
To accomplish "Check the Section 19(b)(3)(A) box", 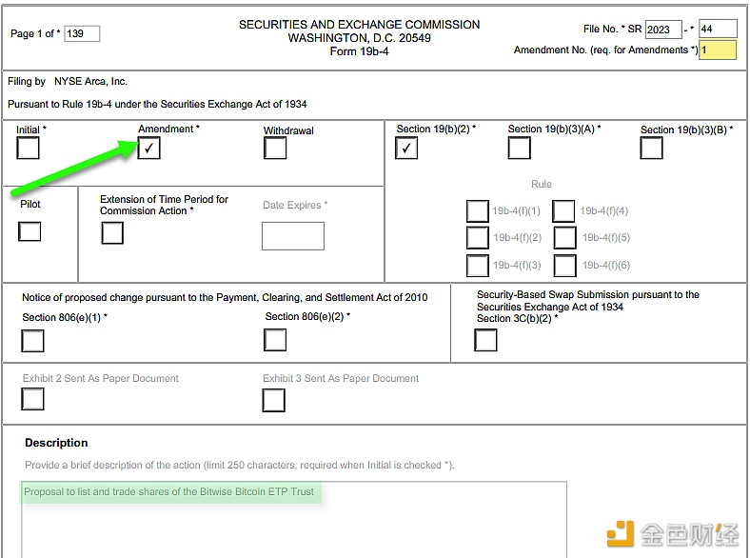I will pos(520,148).
